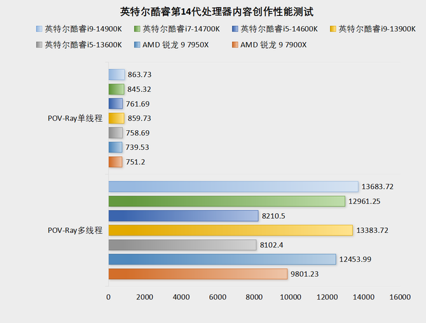Click data label 863.73
This screenshot has height=323, width=426.
pos(140,75)
